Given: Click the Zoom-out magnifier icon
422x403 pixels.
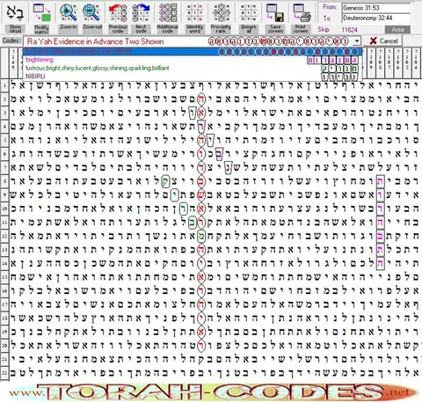Looking at the screenshot, I should coord(92,13).
